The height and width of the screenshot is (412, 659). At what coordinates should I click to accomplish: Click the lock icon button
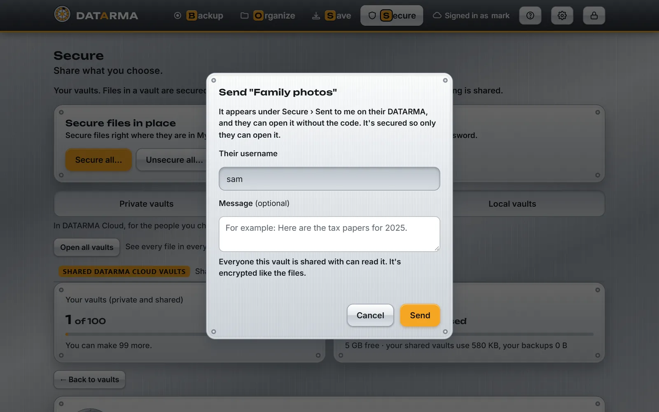click(594, 16)
